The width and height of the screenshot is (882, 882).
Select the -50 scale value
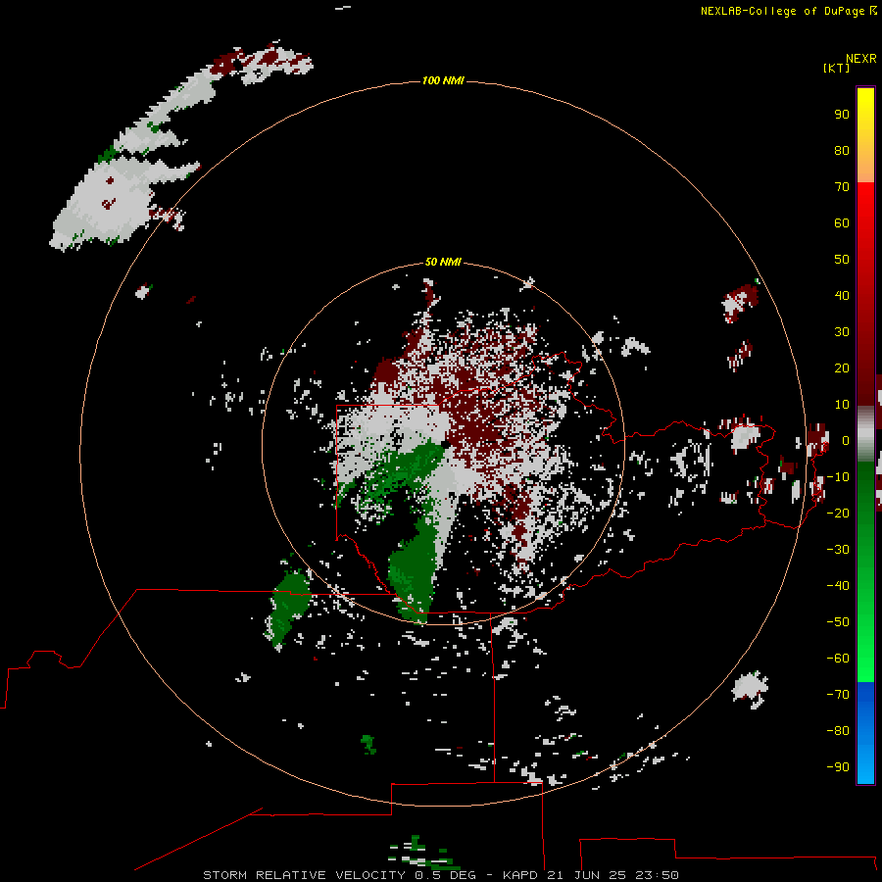coord(838,621)
